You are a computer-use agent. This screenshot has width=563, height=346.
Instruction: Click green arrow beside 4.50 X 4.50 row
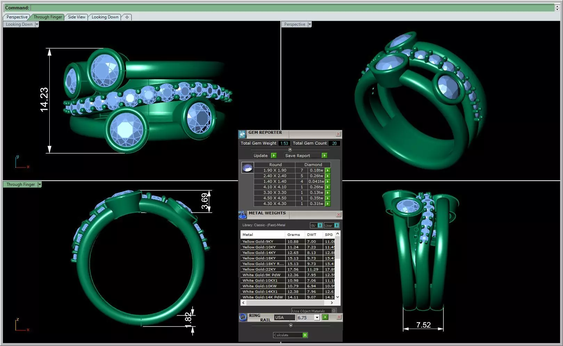point(327,198)
